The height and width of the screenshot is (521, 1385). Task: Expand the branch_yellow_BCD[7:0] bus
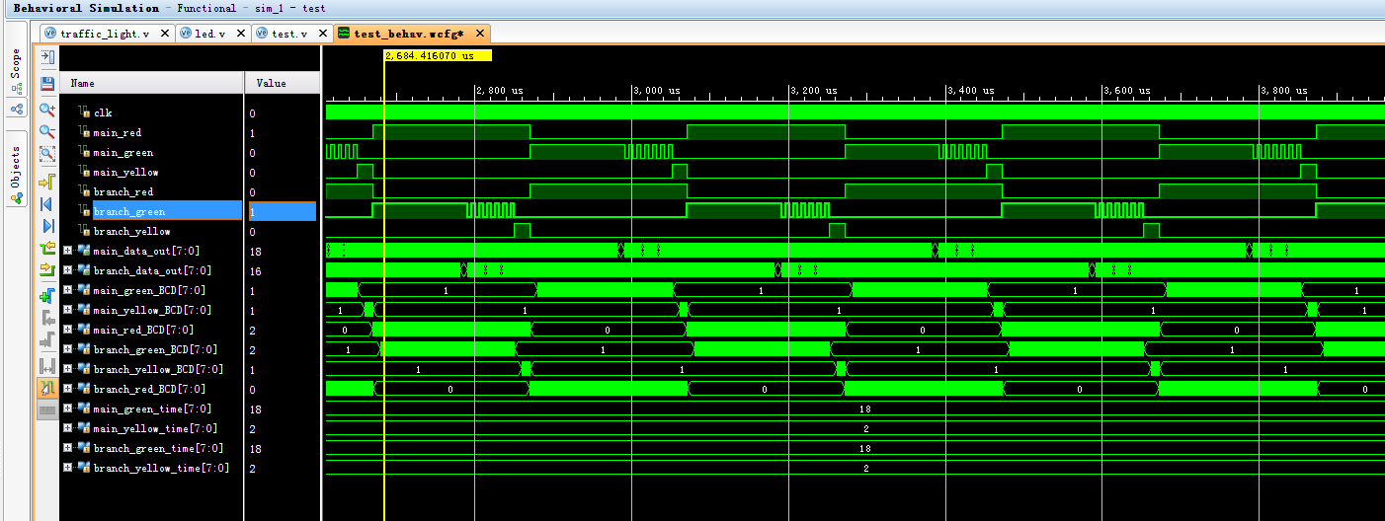click(68, 369)
